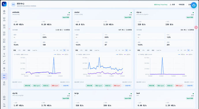Click 重启 Agent restart on vip-us card
The width and height of the screenshot is (199, 109).
tap(161, 86)
